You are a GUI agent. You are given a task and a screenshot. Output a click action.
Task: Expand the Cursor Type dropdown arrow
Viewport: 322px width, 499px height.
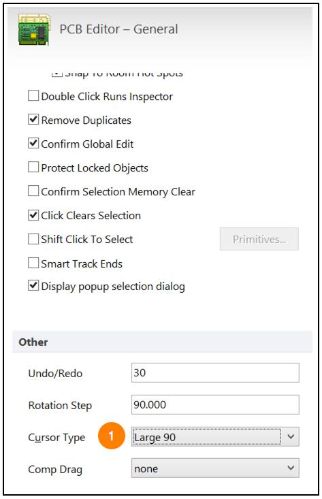pos(291,436)
